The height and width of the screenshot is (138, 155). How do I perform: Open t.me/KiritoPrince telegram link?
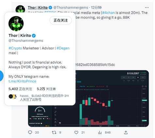[x=22, y=81]
